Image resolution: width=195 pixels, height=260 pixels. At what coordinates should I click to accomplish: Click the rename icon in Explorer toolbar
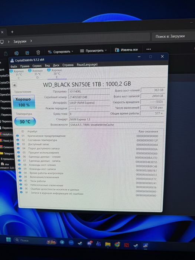(16, 53)
